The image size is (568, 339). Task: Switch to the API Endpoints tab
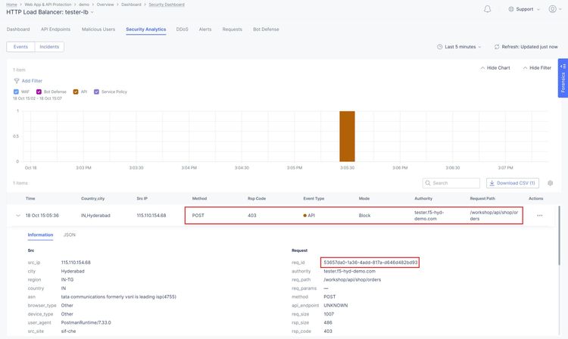[x=55, y=29]
